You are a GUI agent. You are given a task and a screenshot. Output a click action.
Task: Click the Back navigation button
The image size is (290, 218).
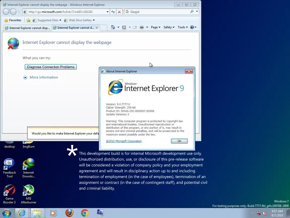[x=6, y=12]
